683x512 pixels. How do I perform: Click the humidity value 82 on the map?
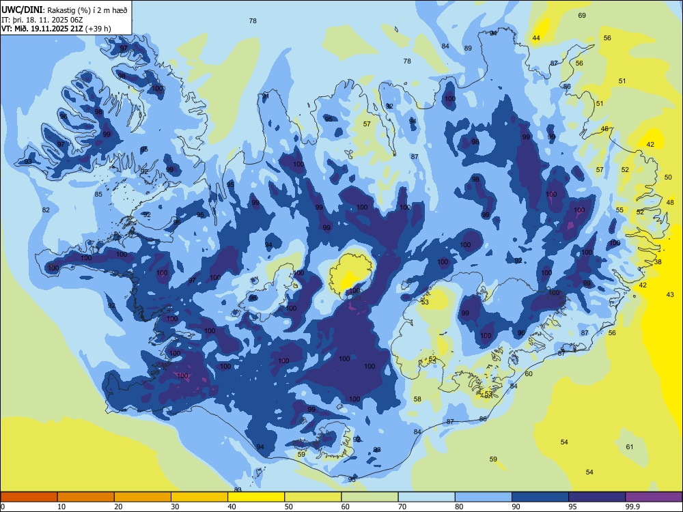(x=46, y=210)
